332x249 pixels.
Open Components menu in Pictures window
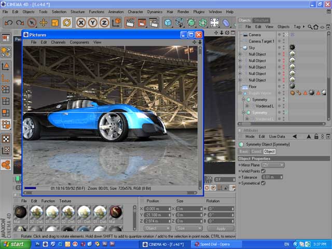[x=79, y=42]
